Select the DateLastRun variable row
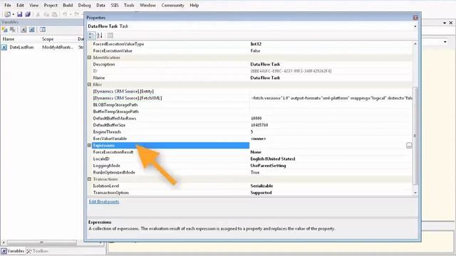Image resolution: width=456 pixels, height=256 pixels. (42, 48)
